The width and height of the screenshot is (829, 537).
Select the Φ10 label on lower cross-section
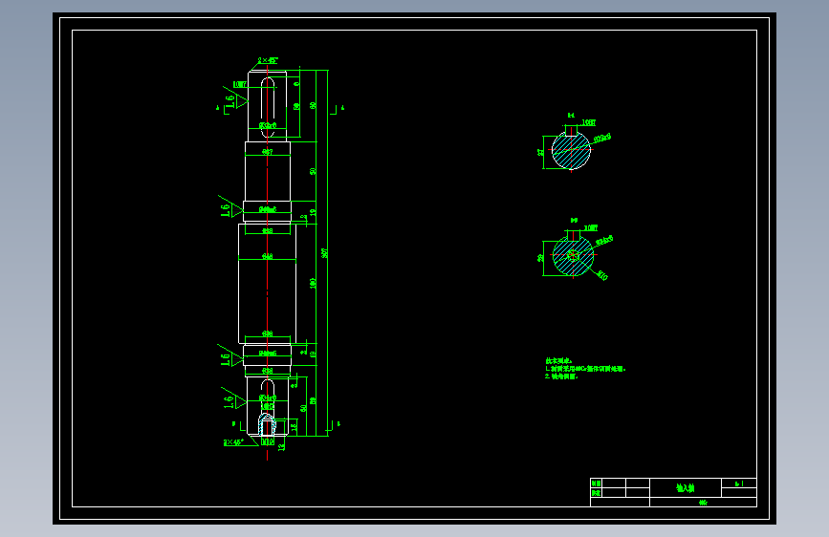point(602,275)
